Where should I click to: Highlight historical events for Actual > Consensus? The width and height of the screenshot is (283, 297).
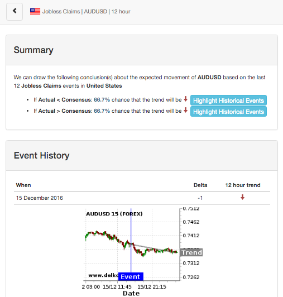[x=228, y=112]
